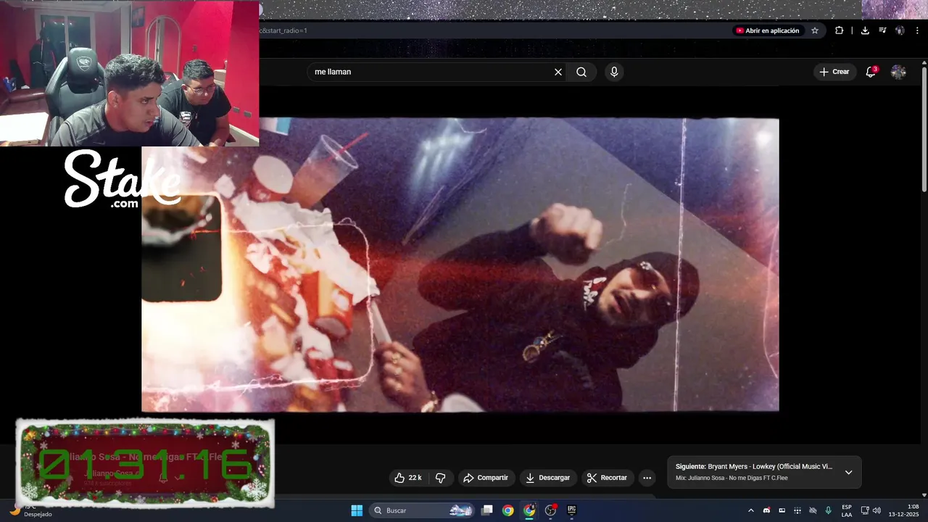Image resolution: width=928 pixels, height=522 pixels.
Task: Open the YouTube account avatar menu
Action: [x=898, y=72]
